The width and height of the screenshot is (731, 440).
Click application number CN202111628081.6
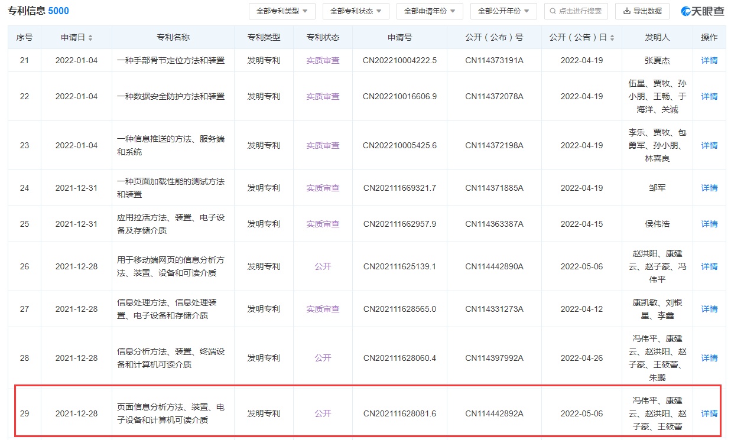pyautogui.click(x=399, y=413)
